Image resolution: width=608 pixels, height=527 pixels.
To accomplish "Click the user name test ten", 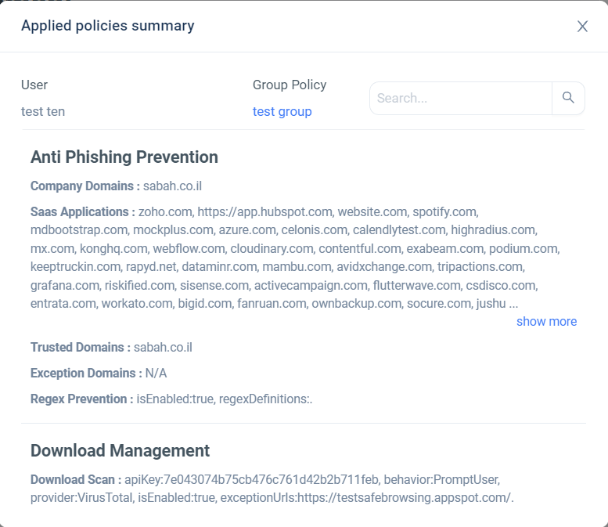I will point(43,111).
